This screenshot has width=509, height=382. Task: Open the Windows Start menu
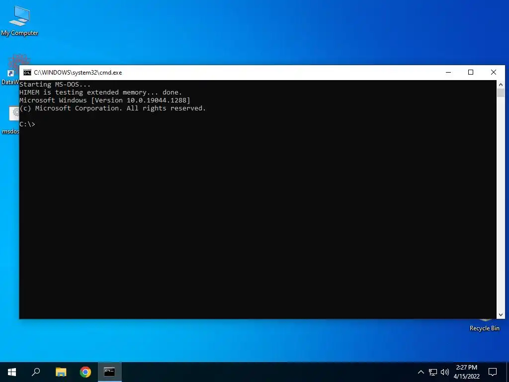pyautogui.click(x=12, y=372)
